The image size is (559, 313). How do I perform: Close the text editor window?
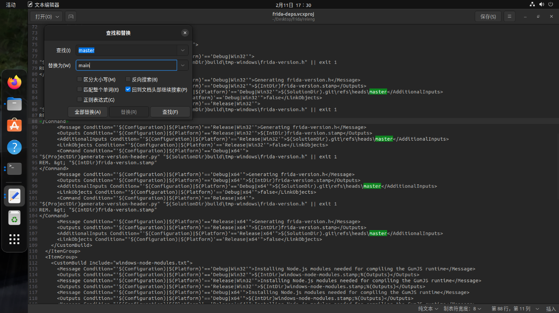[x=551, y=17]
